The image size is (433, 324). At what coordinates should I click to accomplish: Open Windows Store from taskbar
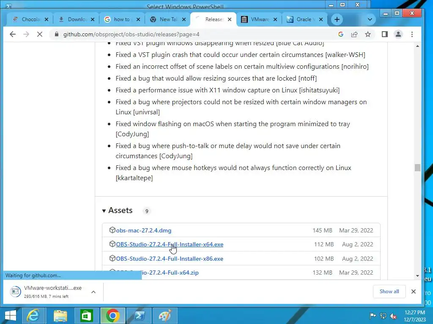coord(86,316)
